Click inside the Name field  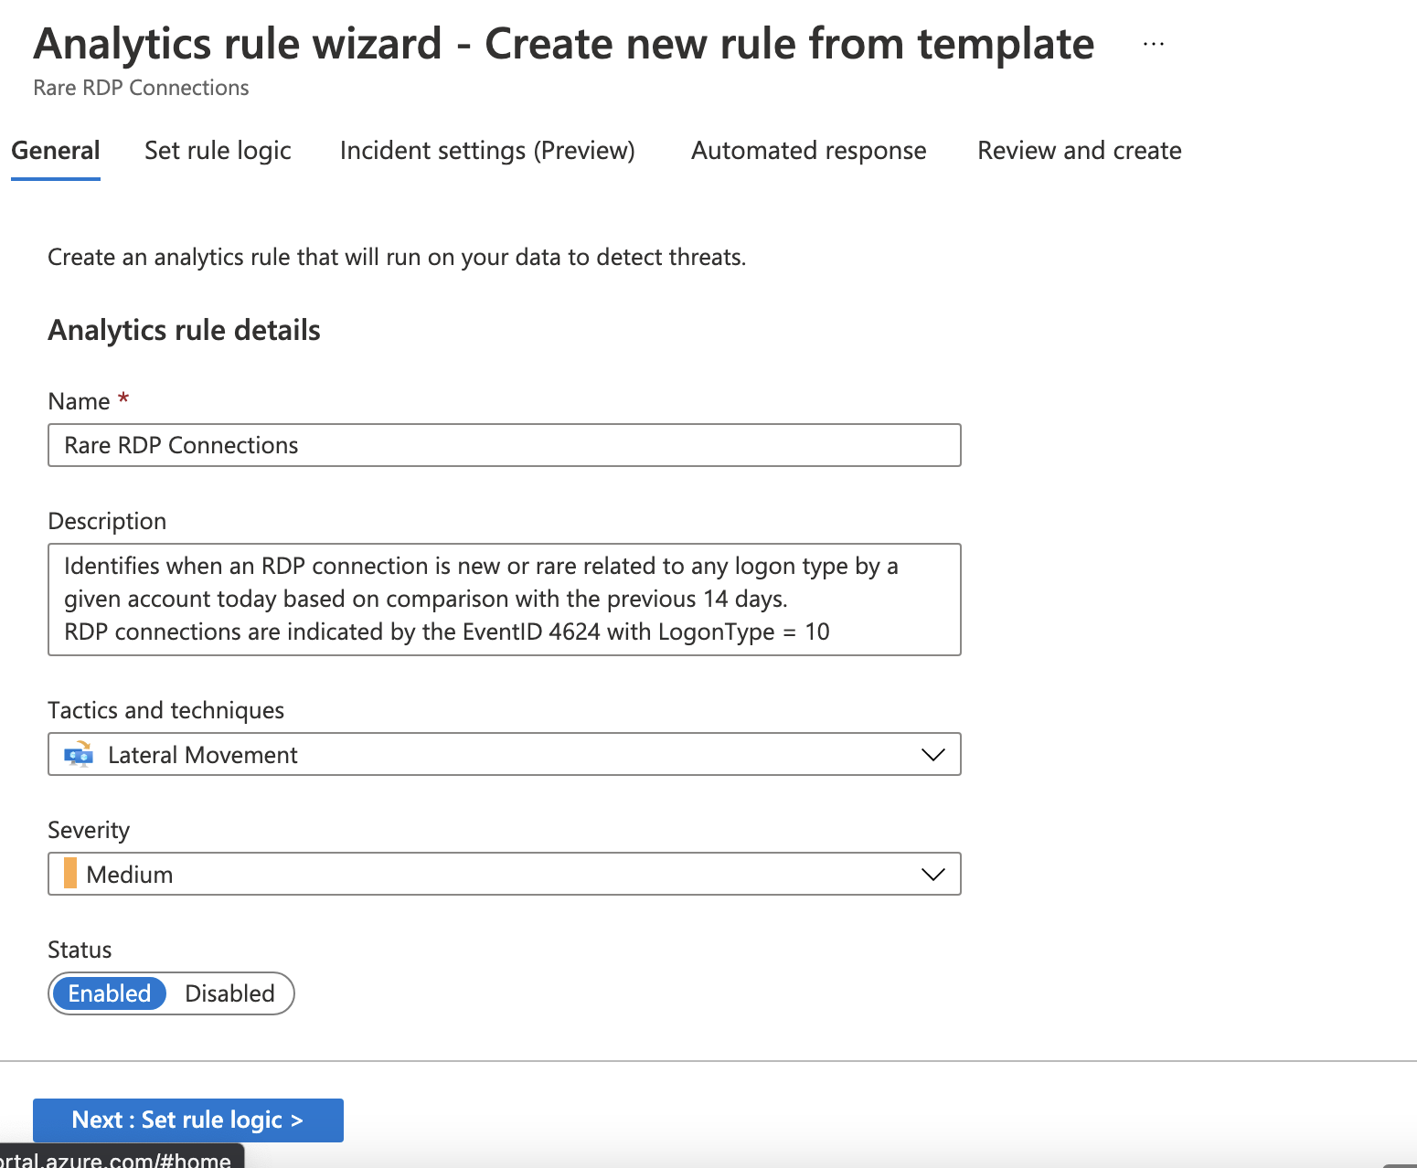503,445
